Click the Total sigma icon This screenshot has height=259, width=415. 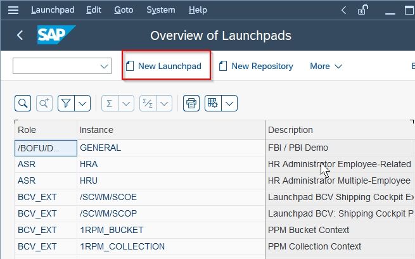coord(110,103)
